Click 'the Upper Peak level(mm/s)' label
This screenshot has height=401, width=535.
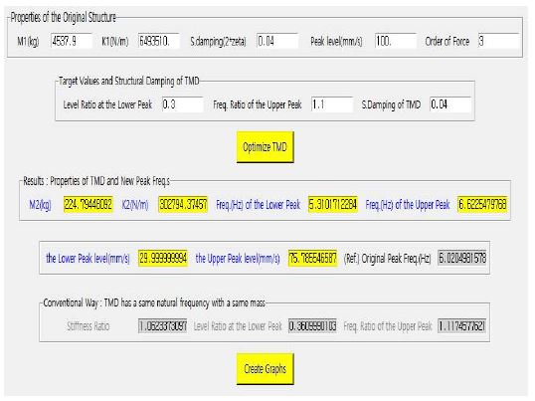(238, 259)
